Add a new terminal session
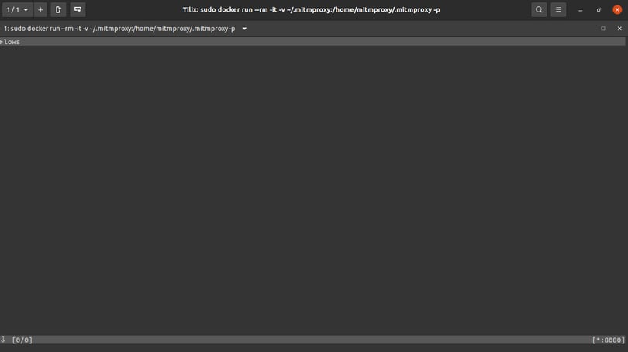Viewport: 628px width, 352px height. 40,9
